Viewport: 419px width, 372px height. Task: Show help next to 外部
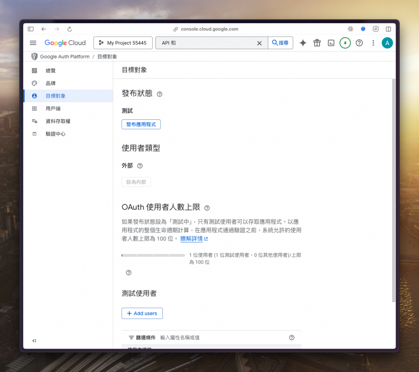140,166
